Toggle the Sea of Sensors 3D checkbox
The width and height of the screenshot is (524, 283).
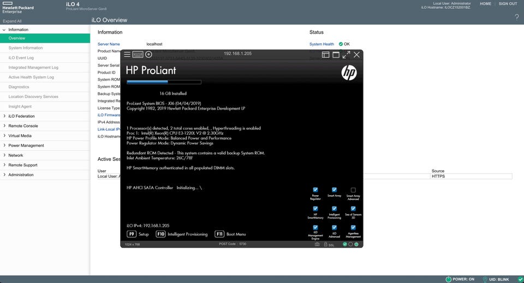(353, 209)
